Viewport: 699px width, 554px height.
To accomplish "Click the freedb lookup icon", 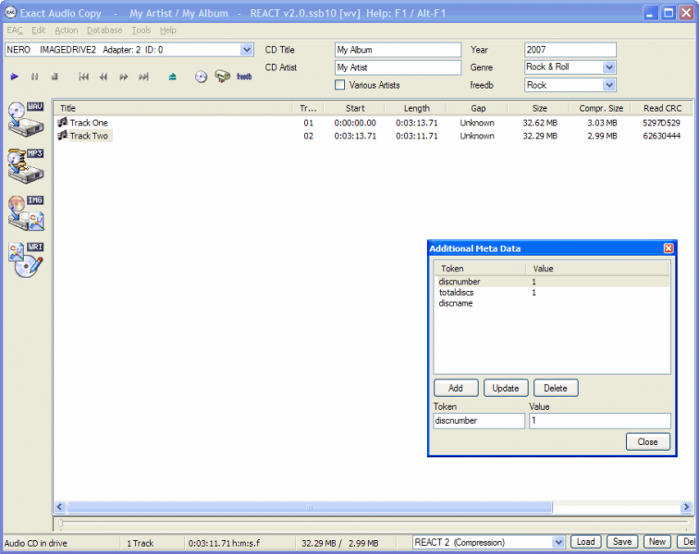I will (243, 77).
